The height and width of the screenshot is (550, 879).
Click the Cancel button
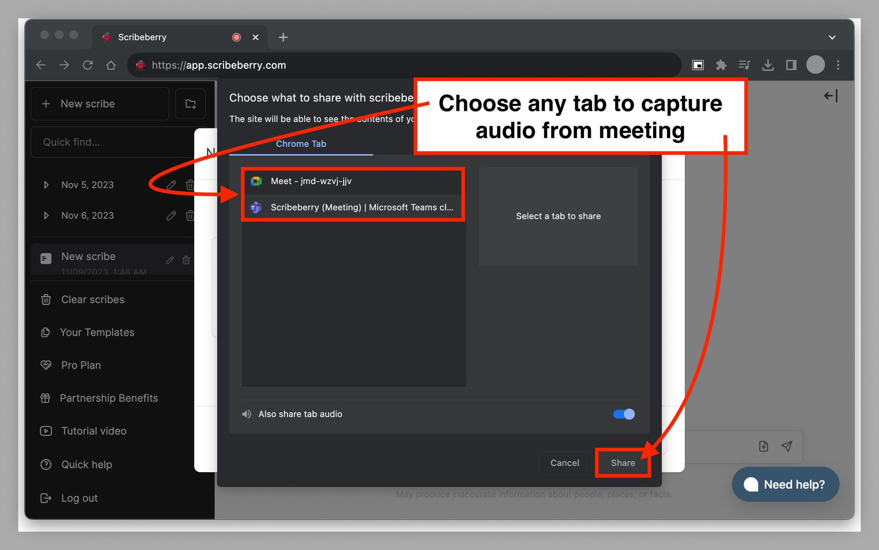pyautogui.click(x=565, y=463)
